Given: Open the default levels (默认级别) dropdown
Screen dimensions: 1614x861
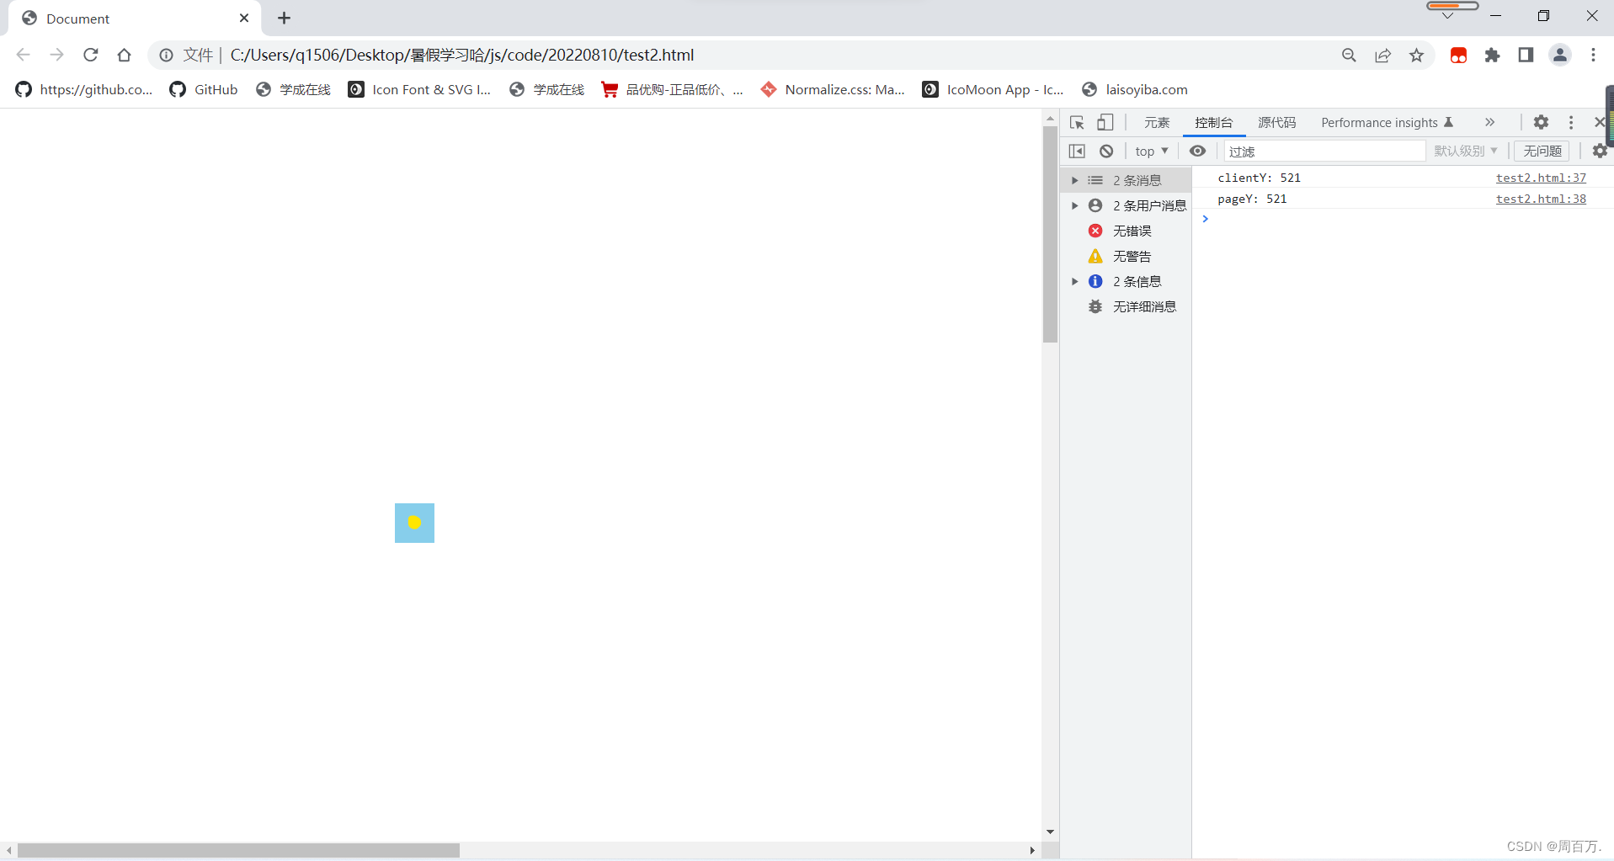Looking at the screenshot, I should point(1466,151).
